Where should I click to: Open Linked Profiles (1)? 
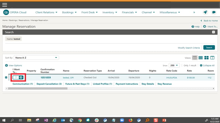(102, 84)
